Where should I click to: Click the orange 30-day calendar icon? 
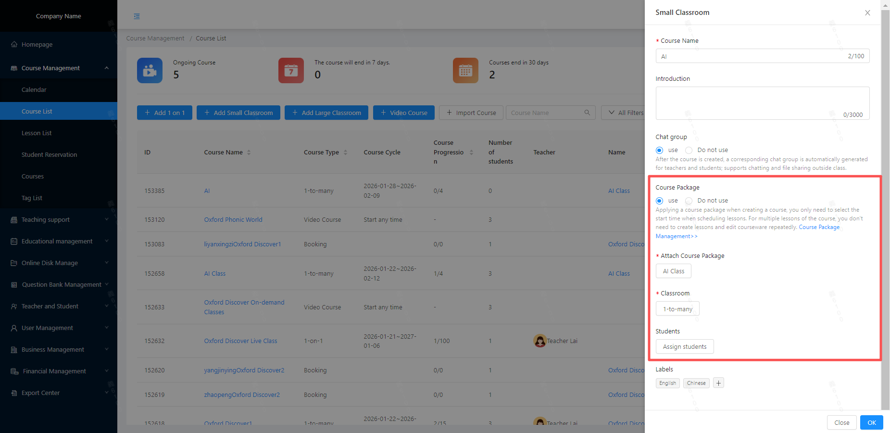[465, 71]
